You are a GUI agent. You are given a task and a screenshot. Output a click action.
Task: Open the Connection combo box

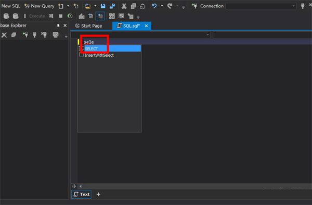tap(261, 6)
